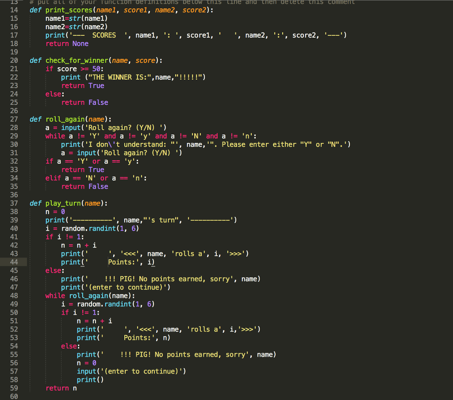Viewport: 453px width, 400px height.
Task: Click input('Roll again? (Y/N) ') on line 28
Action: [x=114, y=128]
